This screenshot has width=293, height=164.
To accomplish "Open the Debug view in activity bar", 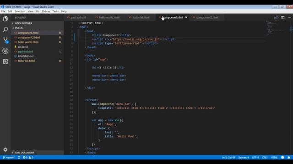I will click(5, 51).
